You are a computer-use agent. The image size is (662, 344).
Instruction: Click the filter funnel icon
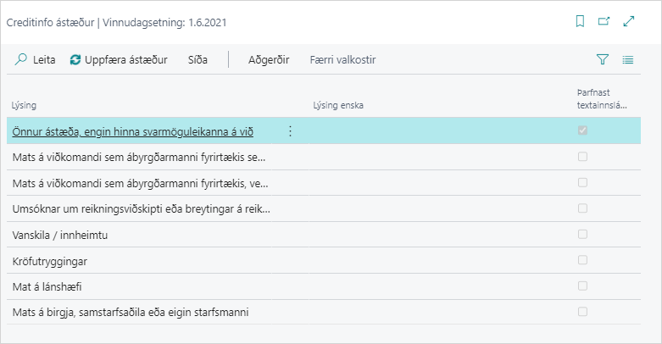603,59
